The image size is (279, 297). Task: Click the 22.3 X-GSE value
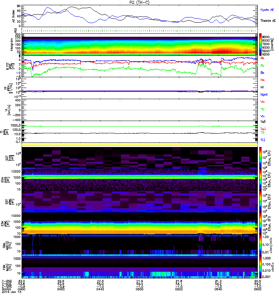[100, 281]
